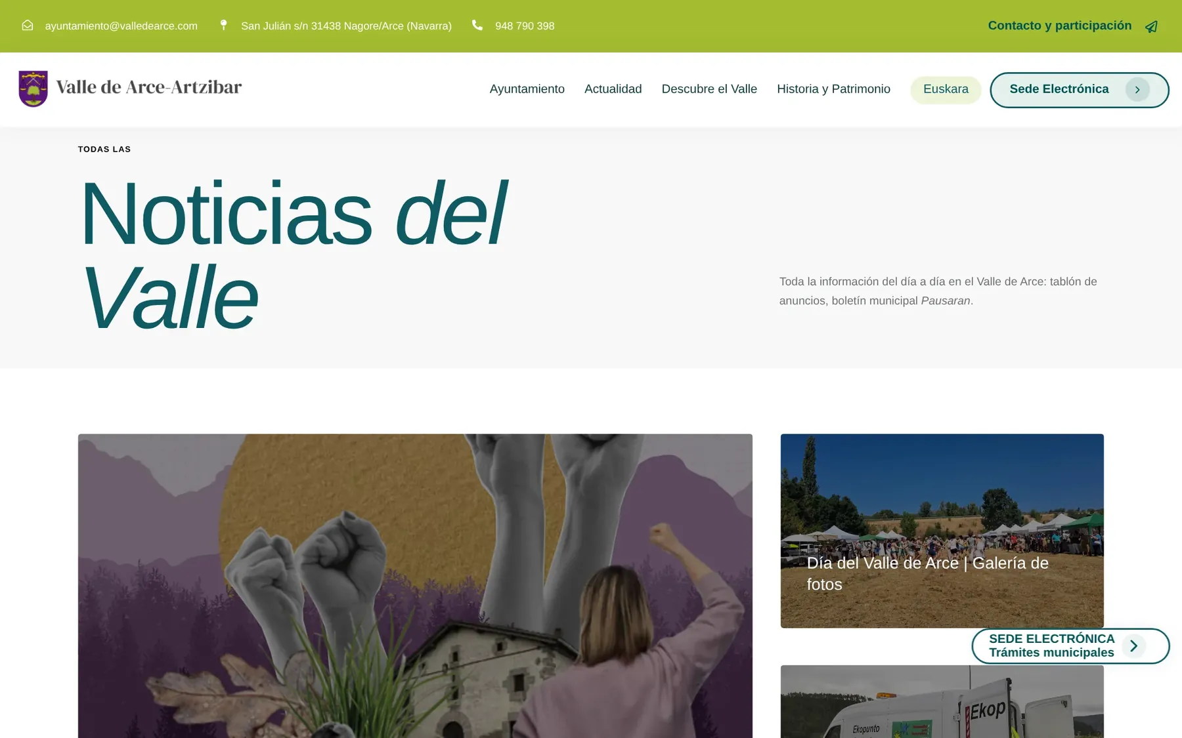Click the chevron on floating Trámites municipales badge
The height and width of the screenshot is (738, 1182).
click(1134, 646)
